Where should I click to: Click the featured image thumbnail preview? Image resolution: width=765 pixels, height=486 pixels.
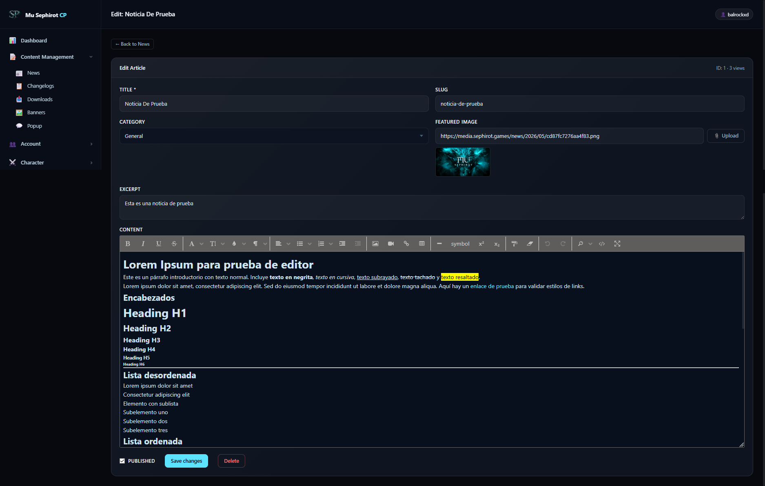(463, 162)
